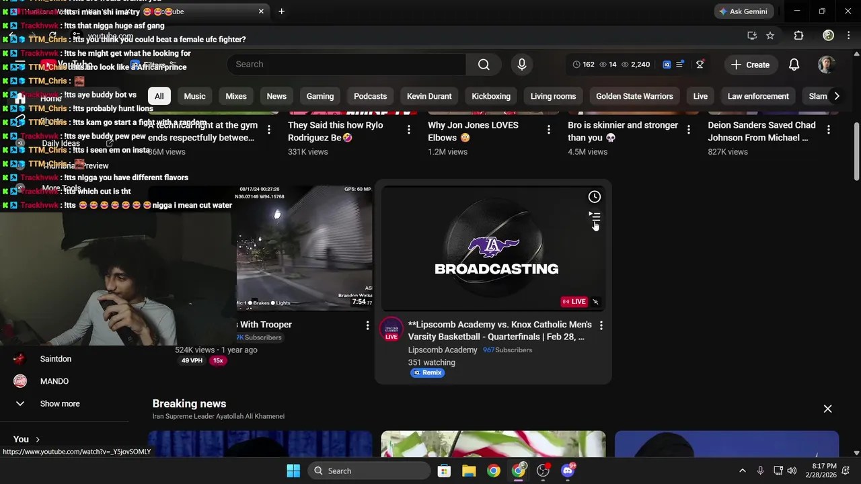The width and height of the screenshot is (861, 484).
Task: Show hidden system tray icons chevron
Action: (x=742, y=471)
